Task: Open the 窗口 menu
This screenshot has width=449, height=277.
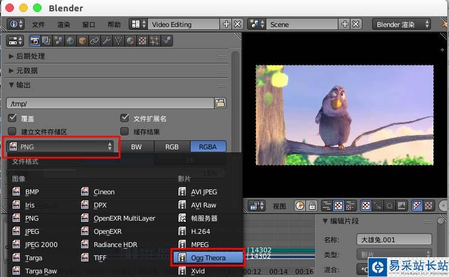Action: 89,25
